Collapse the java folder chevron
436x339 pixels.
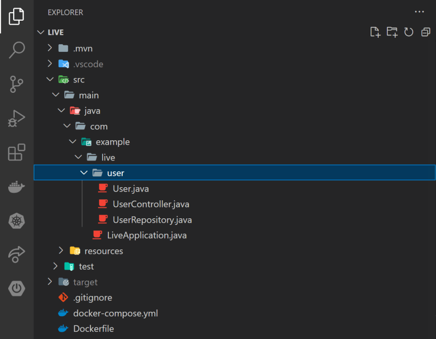tap(61, 111)
